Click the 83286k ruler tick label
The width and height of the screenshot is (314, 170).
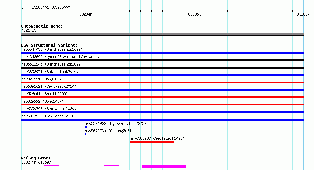tap(303, 14)
